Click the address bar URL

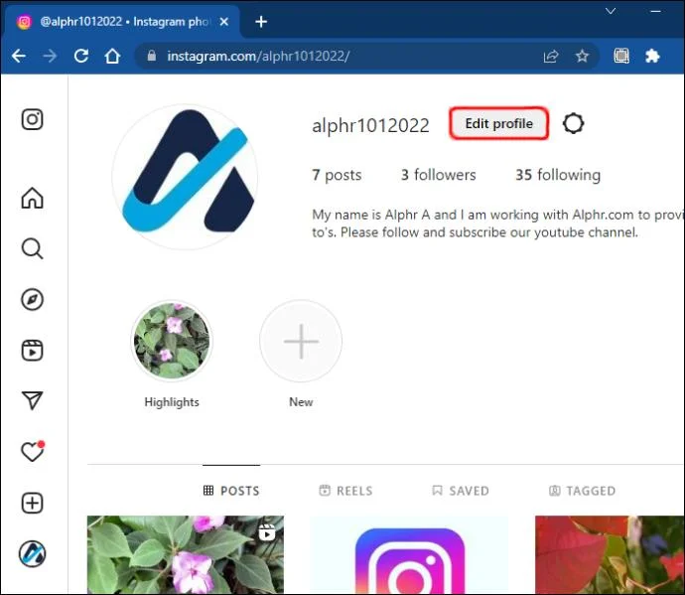click(258, 56)
